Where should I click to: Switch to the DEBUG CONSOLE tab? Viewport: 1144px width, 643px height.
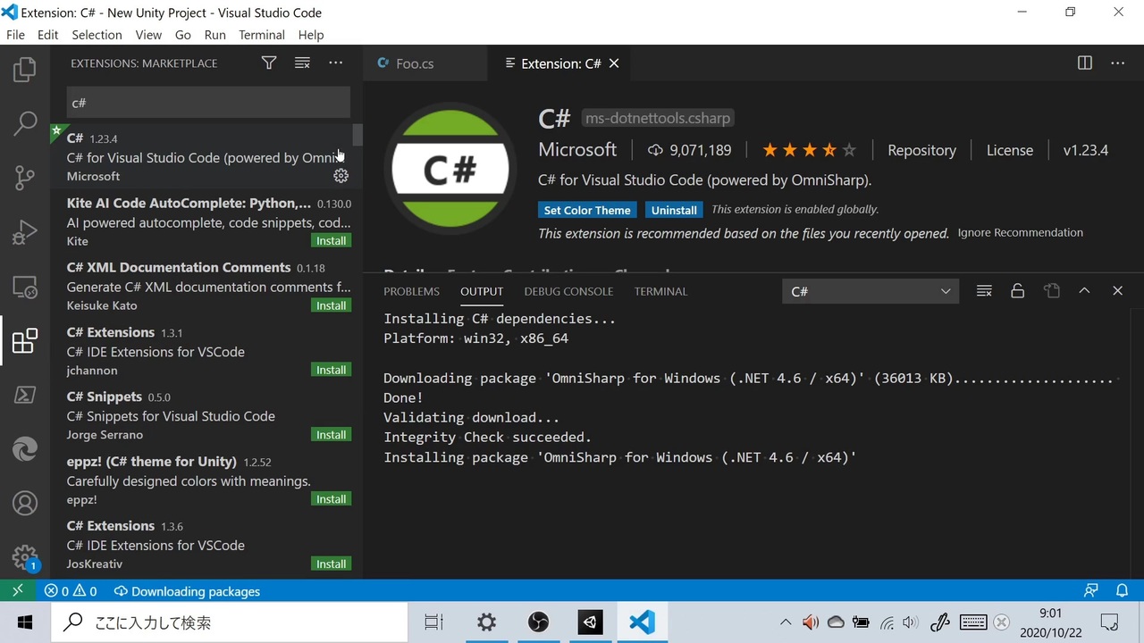tap(568, 291)
